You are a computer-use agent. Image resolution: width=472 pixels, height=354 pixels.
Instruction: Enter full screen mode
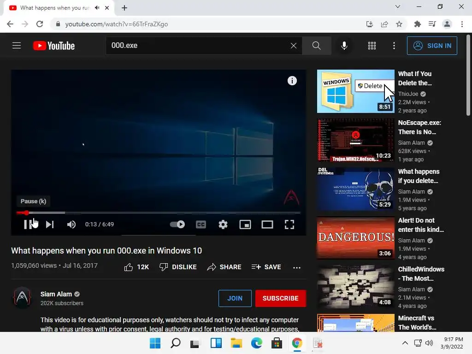pos(289,224)
